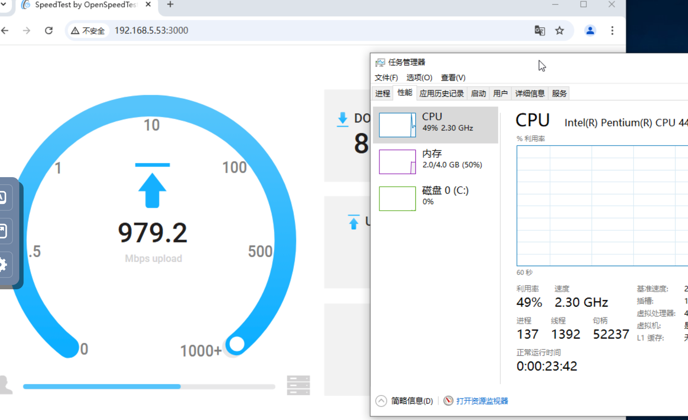Switch to the 进程 tab
Image resolution: width=688 pixels, height=420 pixels.
pos(382,94)
